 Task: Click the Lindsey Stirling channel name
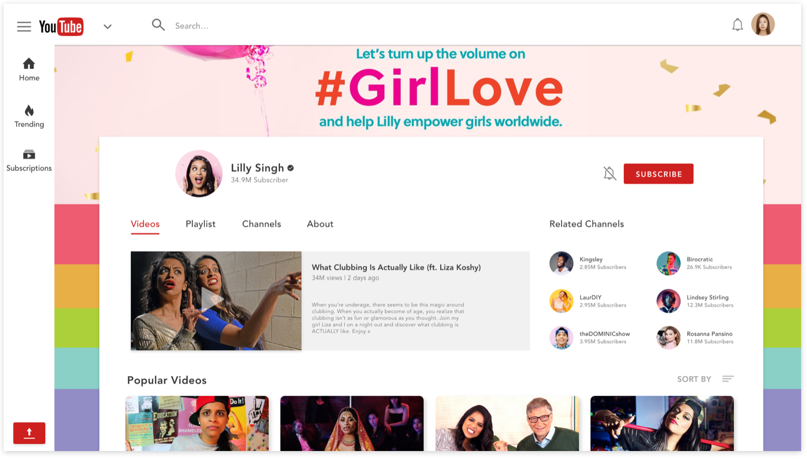click(707, 297)
